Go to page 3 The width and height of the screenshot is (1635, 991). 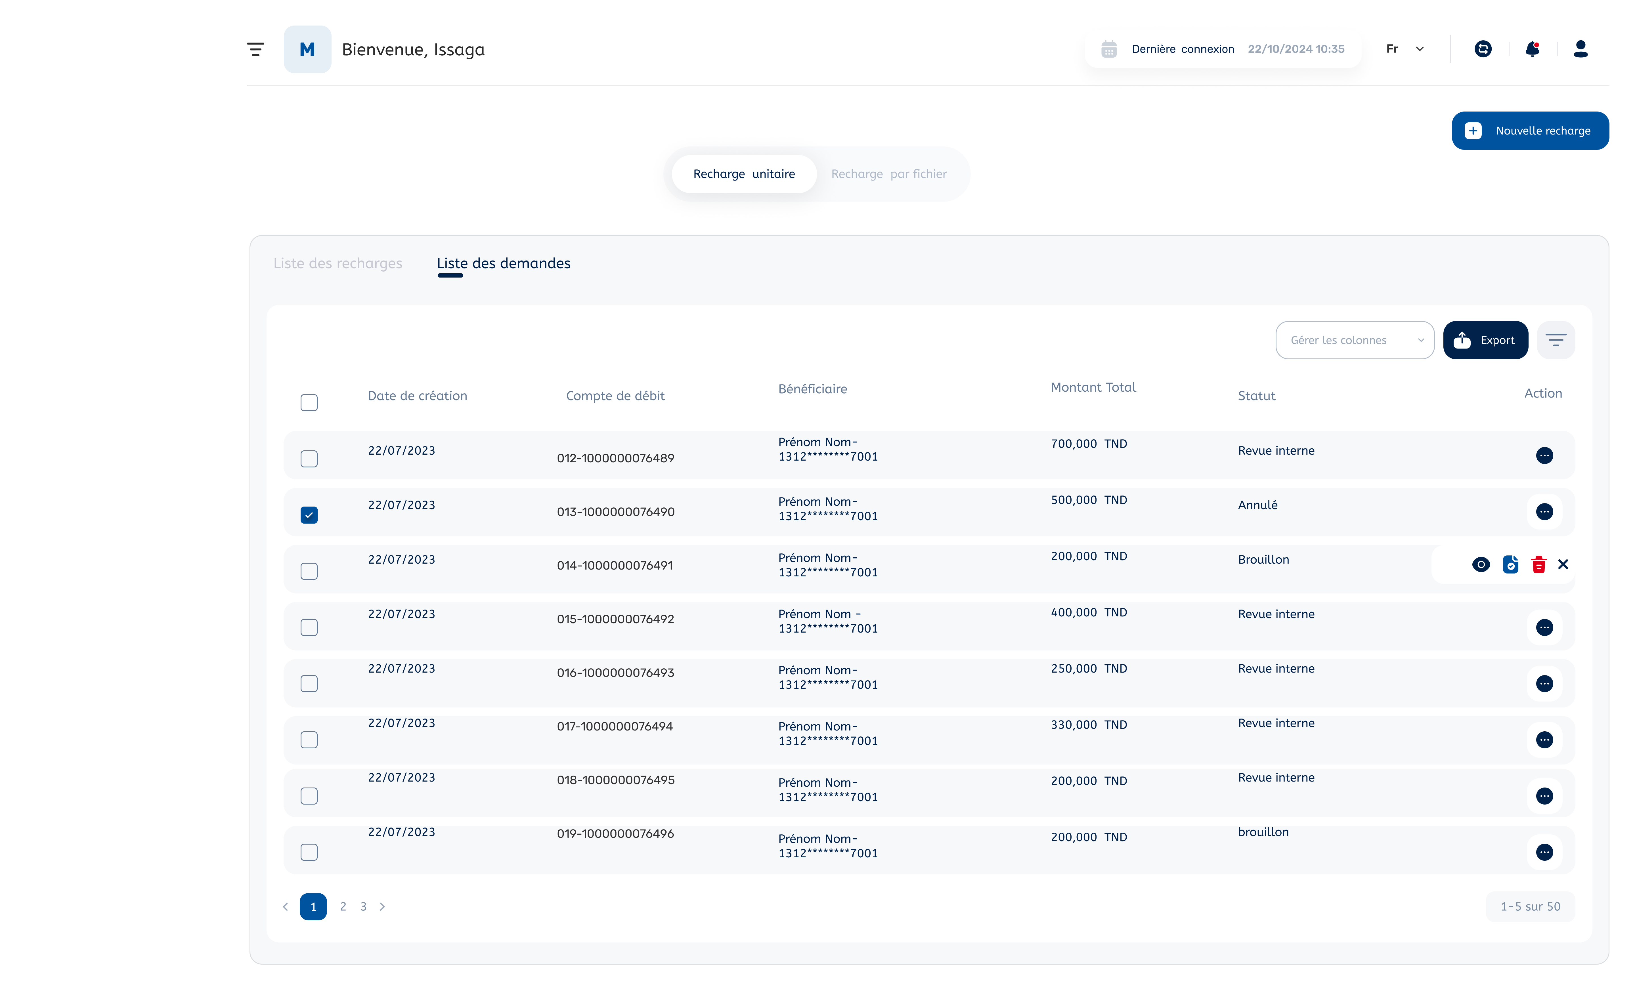click(364, 907)
